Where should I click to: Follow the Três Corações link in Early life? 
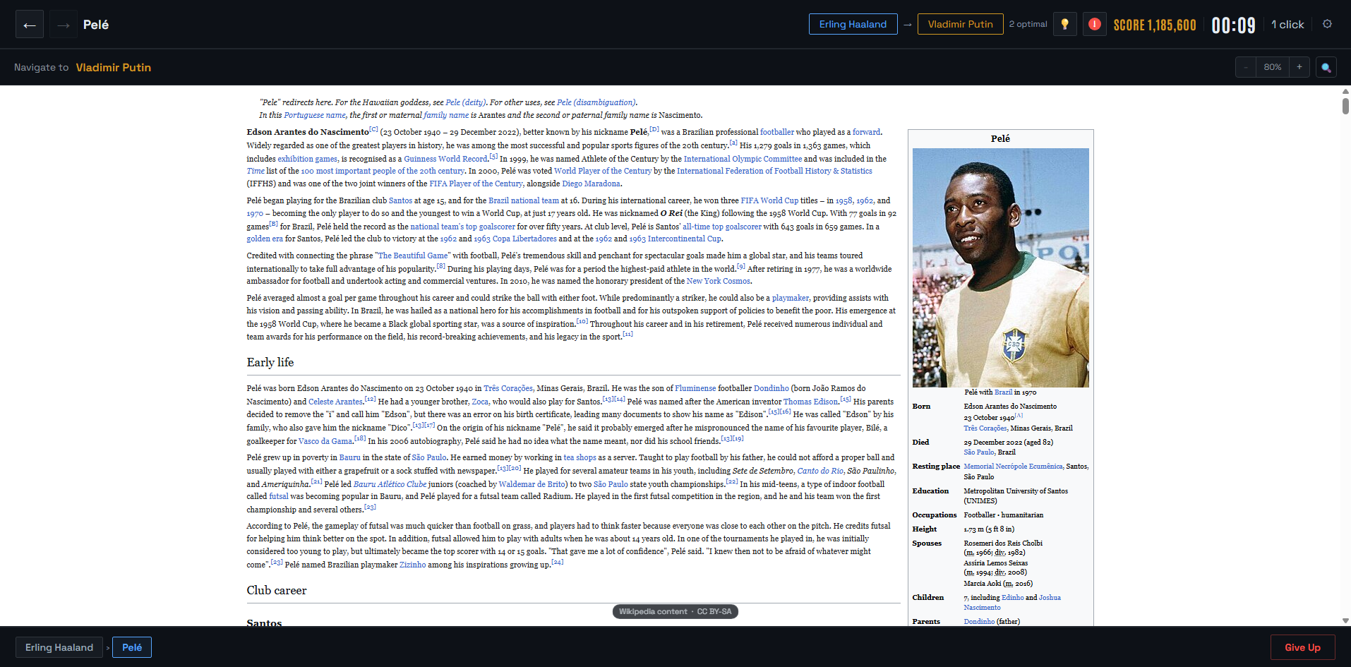(508, 388)
